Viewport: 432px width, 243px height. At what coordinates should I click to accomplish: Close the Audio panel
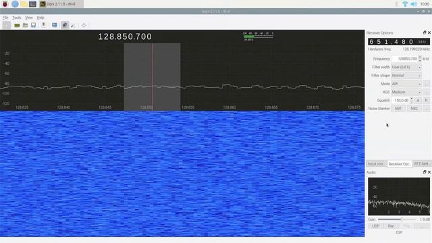429,172
